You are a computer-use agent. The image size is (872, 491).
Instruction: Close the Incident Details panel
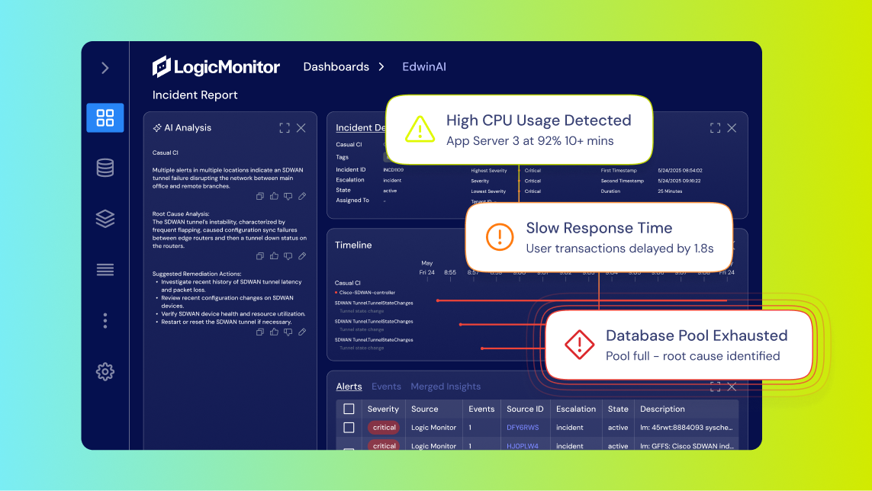[x=732, y=128]
